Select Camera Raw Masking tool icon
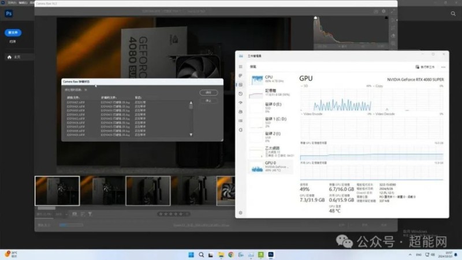The height and width of the screenshot is (260, 462). click(x=393, y=43)
